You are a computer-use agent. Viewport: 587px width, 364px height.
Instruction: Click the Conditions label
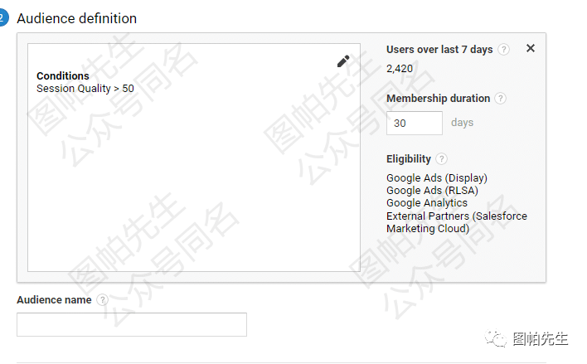pos(62,76)
